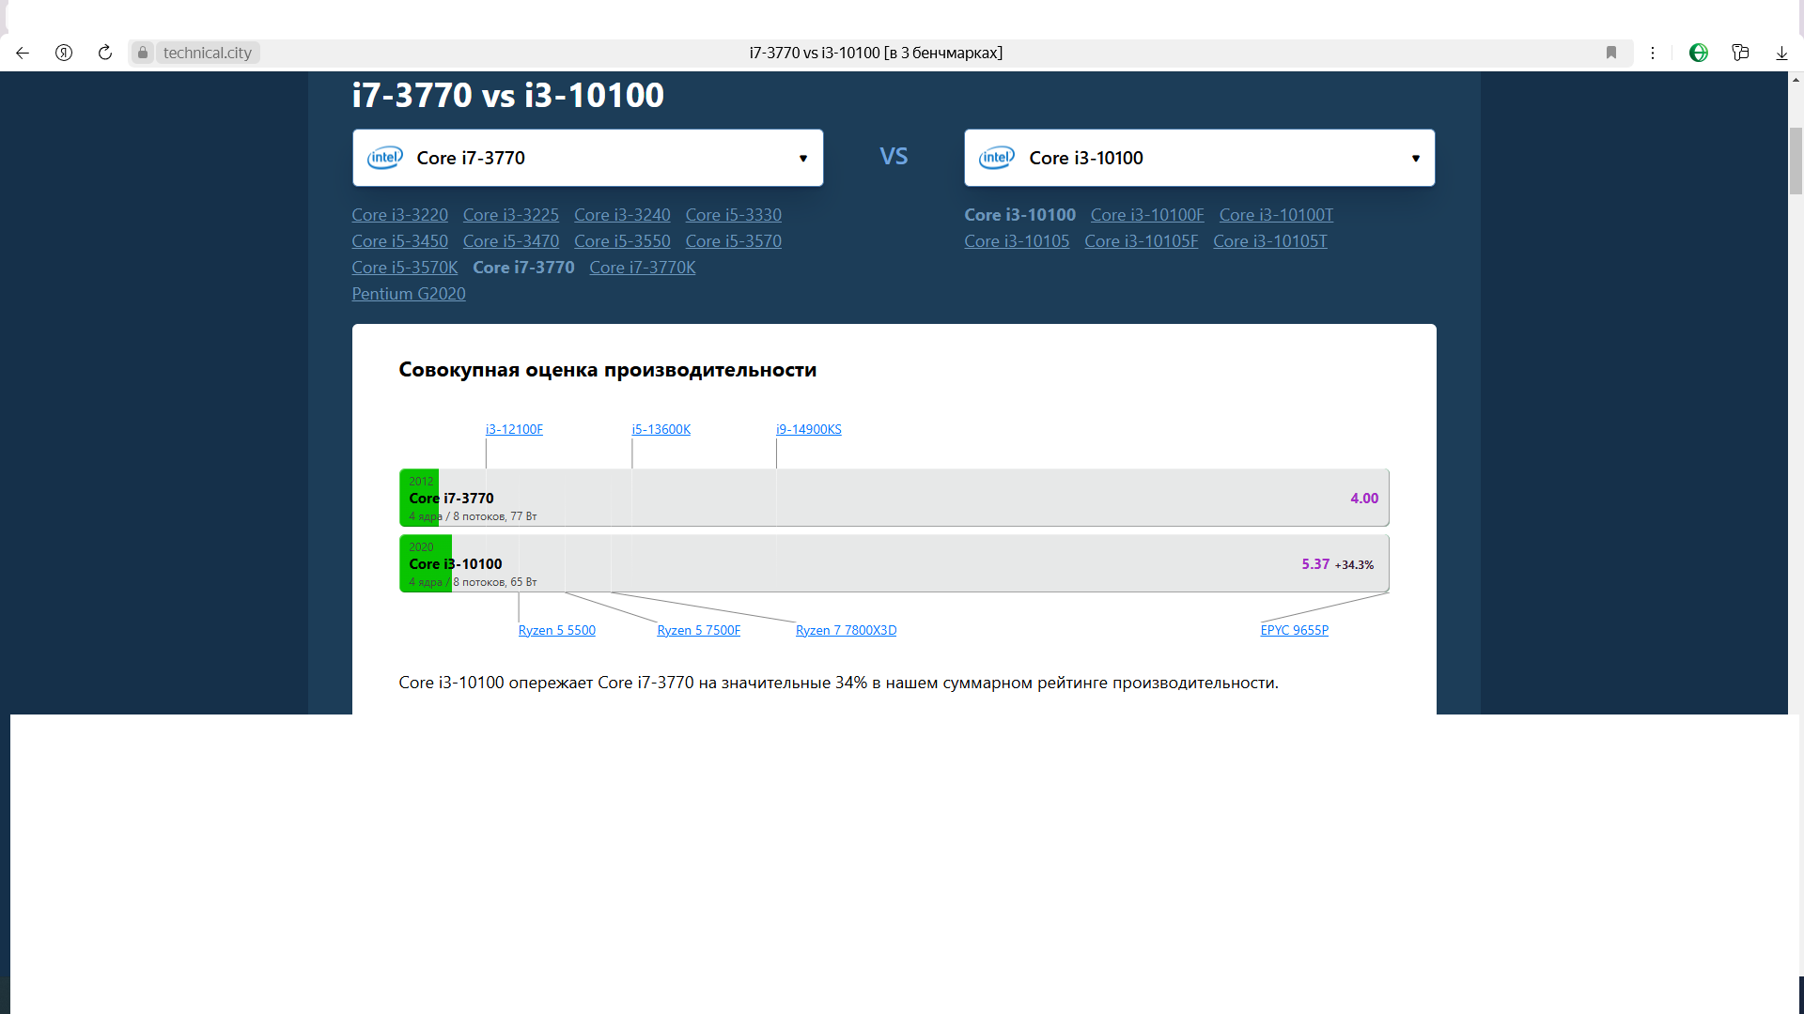Open the collections icon beside downloads

1740,53
